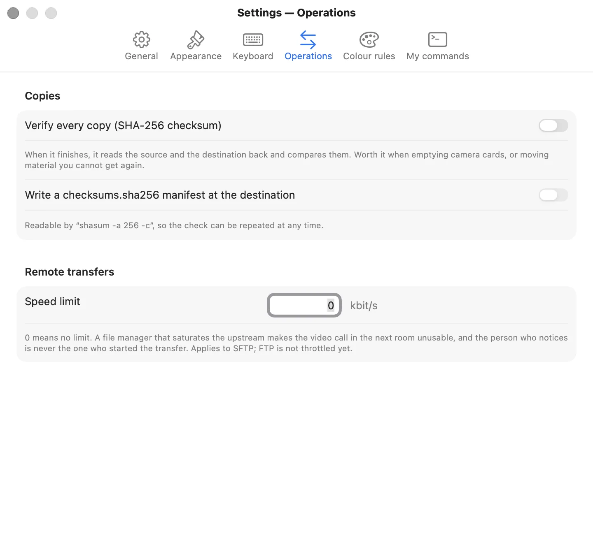Open the Keyboard icon settings pane
593x533 pixels.
click(253, 39)
